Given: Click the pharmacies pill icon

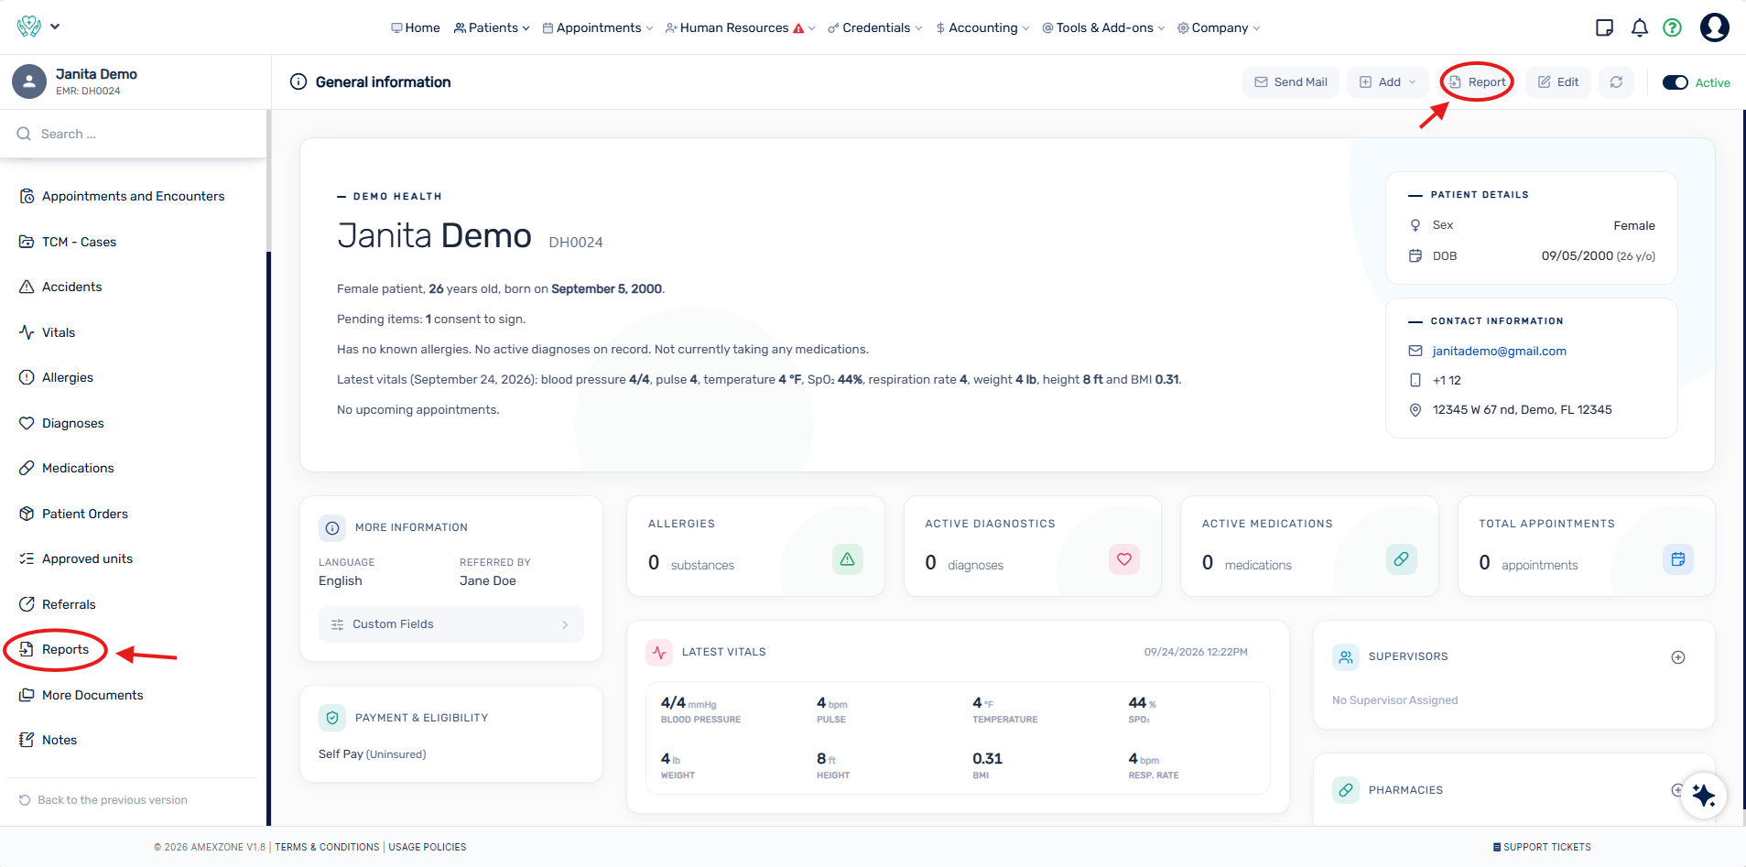Looking at the screenshot, I should [x=1346, y=790].
